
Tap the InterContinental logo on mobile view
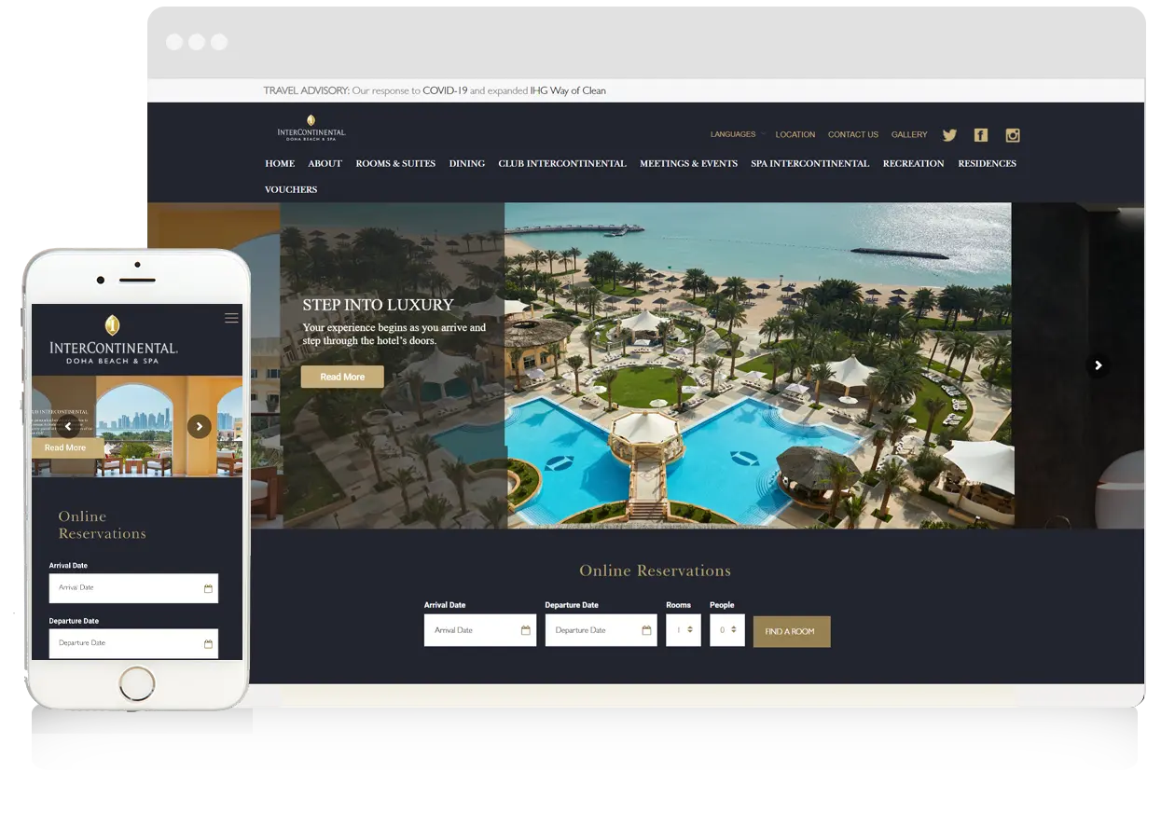coord(113,340)
